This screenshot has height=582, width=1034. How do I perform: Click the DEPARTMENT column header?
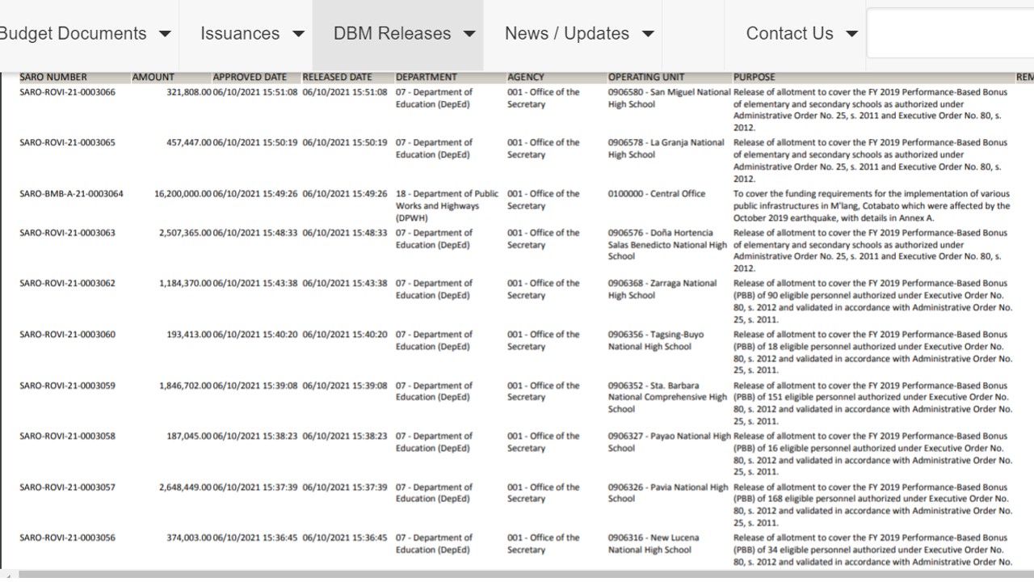coord(427,78)
